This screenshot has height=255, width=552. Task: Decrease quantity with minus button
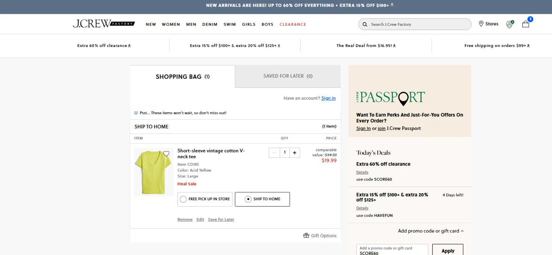(274, 152)
